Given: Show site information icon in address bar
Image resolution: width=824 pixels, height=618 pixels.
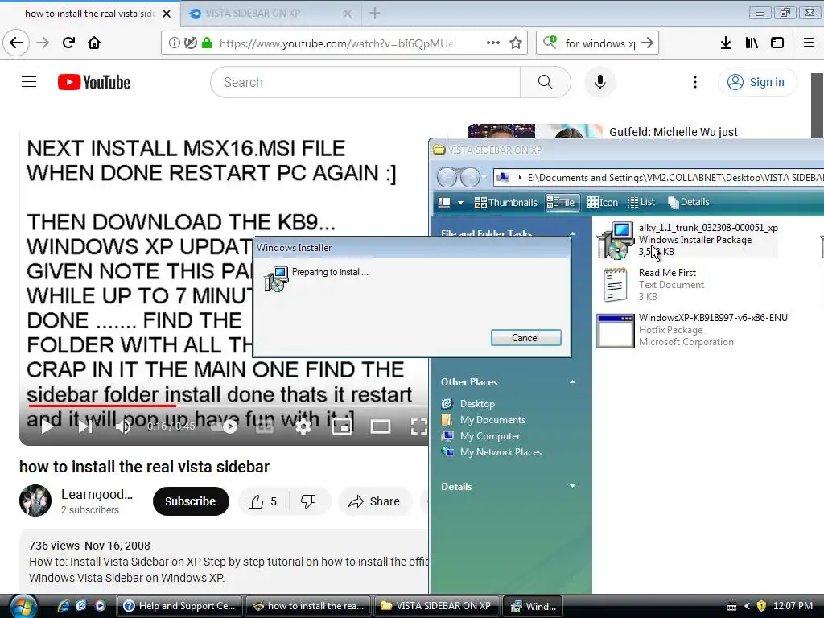Looking at the screenshot, I should 174,43.
